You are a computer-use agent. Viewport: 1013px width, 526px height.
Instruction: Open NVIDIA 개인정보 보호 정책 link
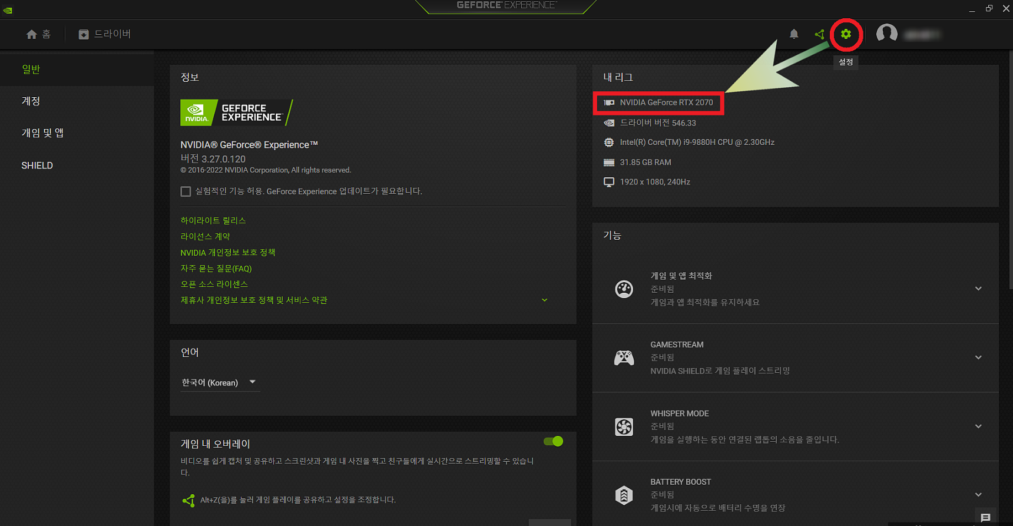pos(228,252)
